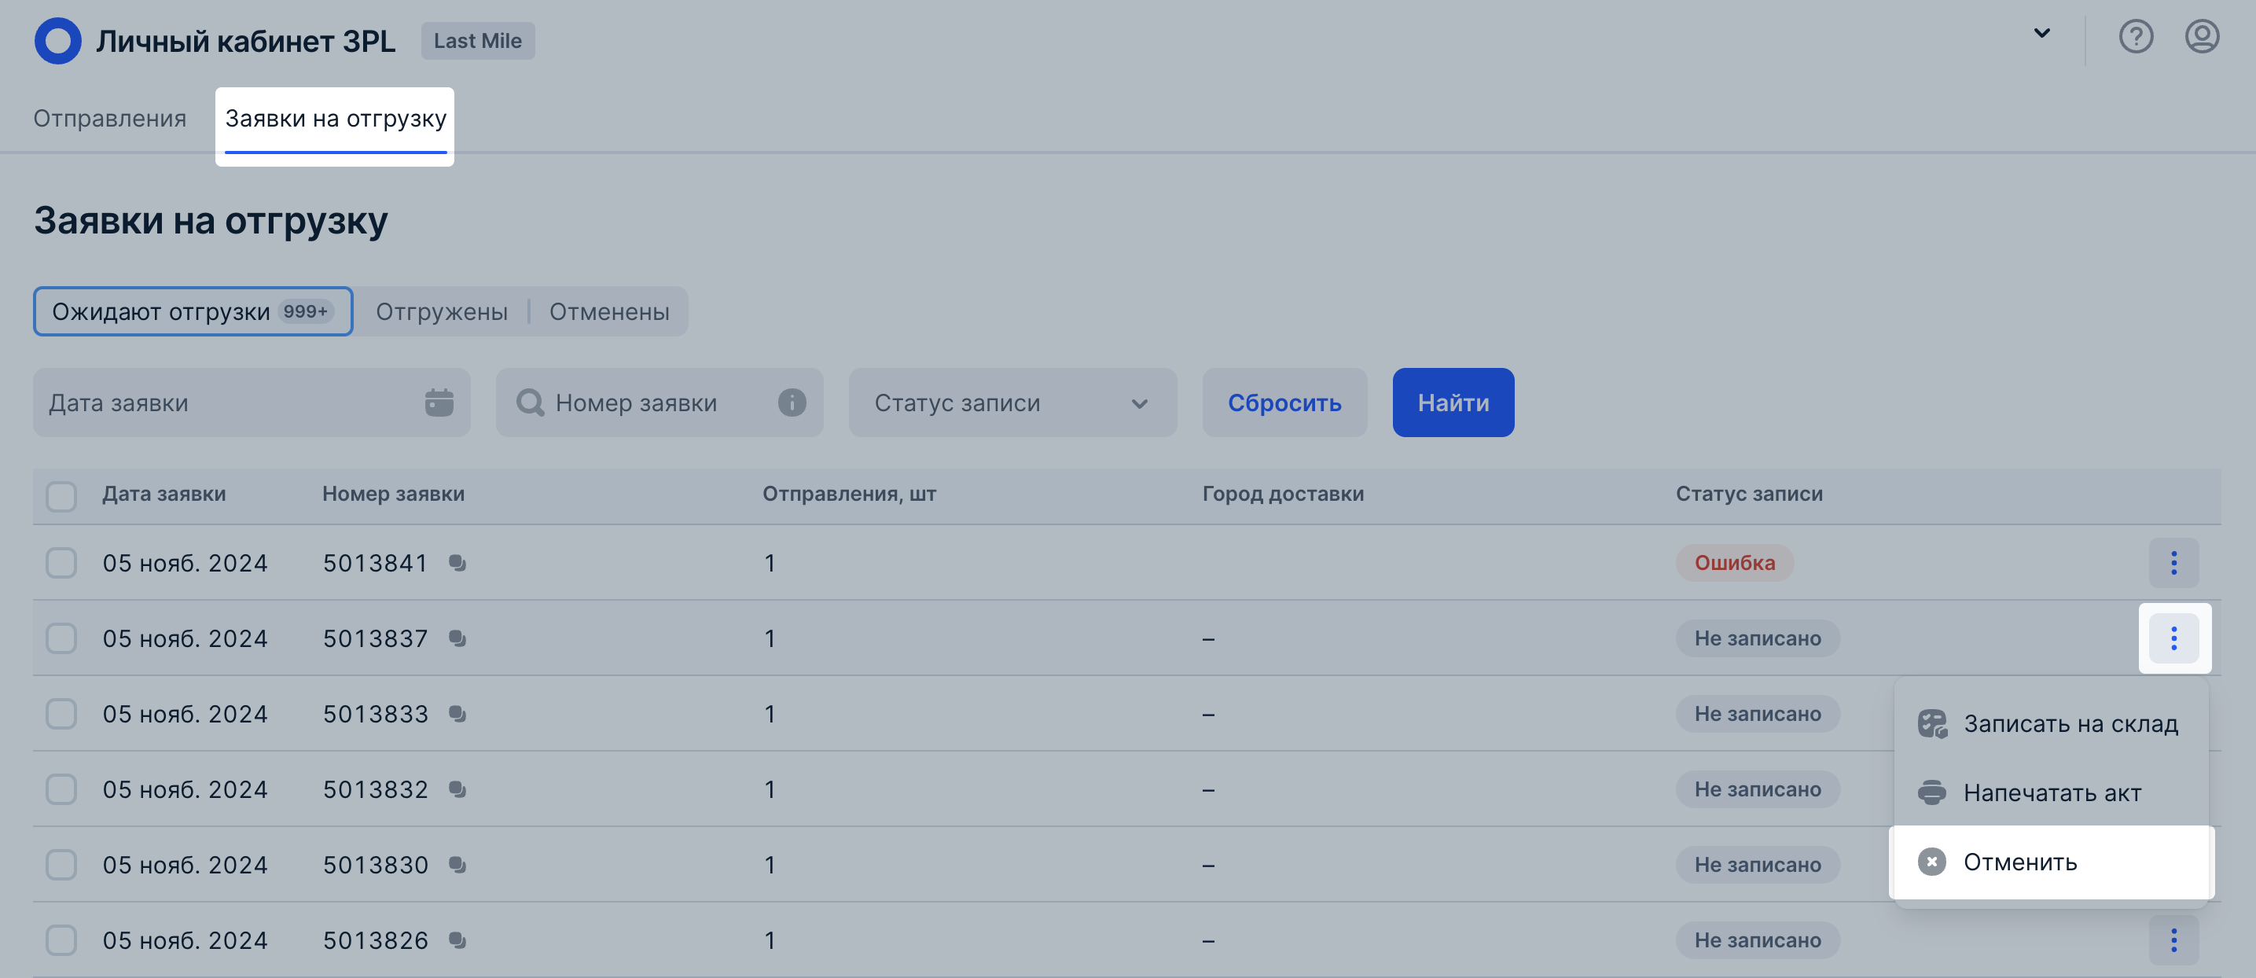Click the Номер заявки column header
Viewport: 2256px width, 978px height.
[393, 494]
